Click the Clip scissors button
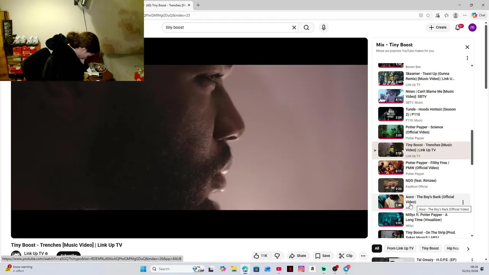 346,256
